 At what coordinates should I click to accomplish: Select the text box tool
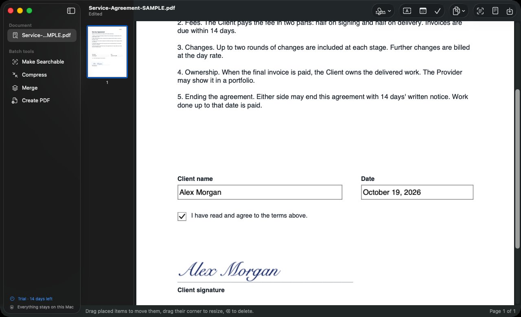(x=407, y=11)
